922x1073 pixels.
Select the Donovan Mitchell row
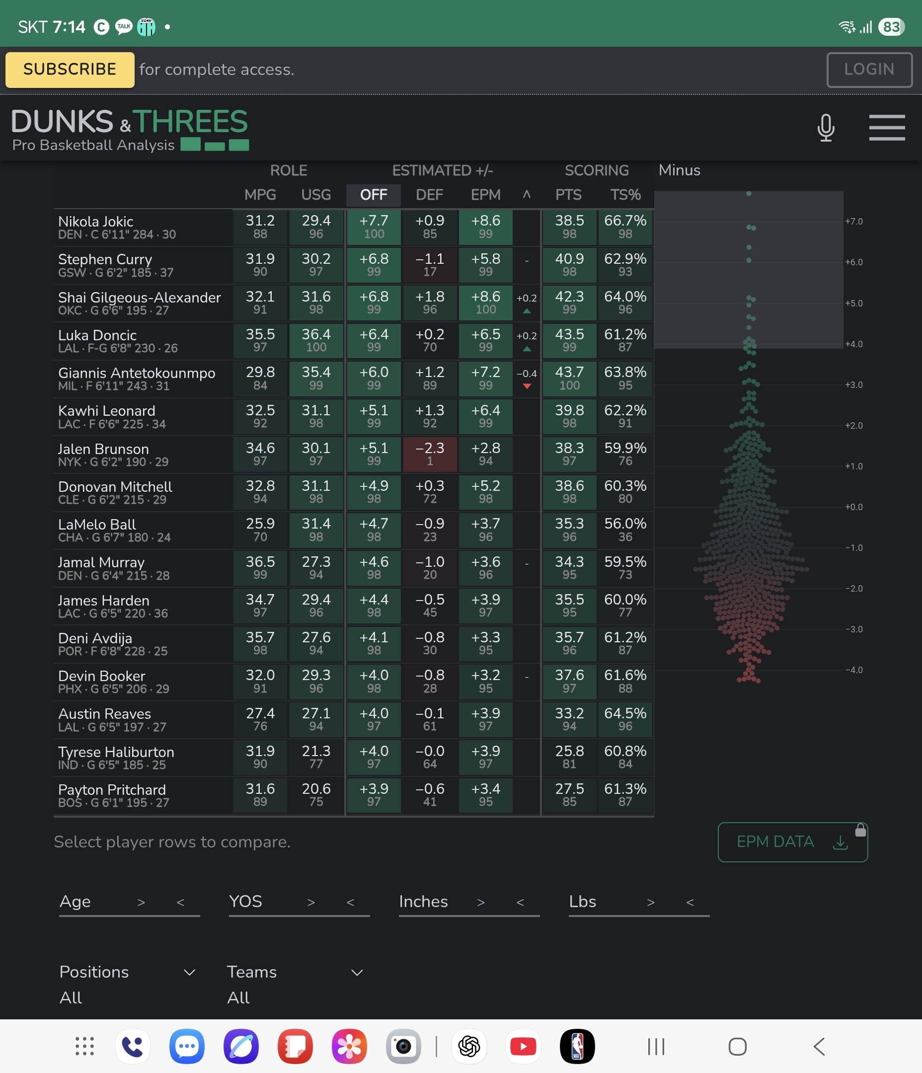coord(353,492)
